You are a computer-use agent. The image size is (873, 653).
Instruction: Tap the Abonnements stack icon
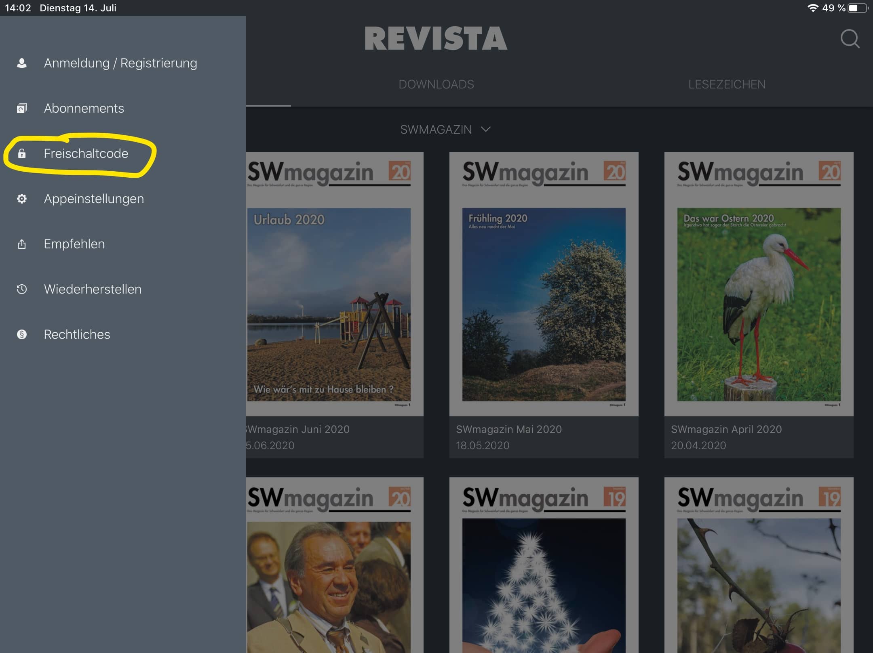(22, 108)
